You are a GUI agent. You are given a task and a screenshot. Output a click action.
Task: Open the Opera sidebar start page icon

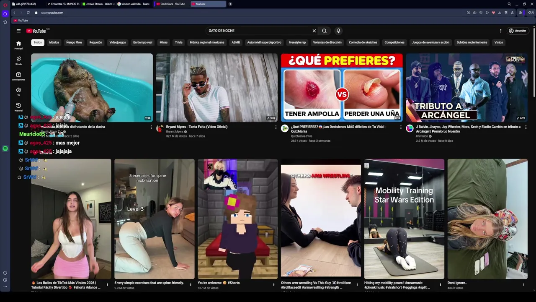pos(5,13)
